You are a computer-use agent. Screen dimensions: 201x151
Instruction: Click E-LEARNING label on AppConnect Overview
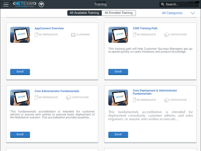[83, 35]
